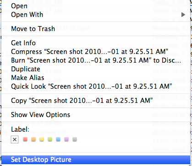
Task: Select Set Desktop Picture
Action: pos(96,160)
